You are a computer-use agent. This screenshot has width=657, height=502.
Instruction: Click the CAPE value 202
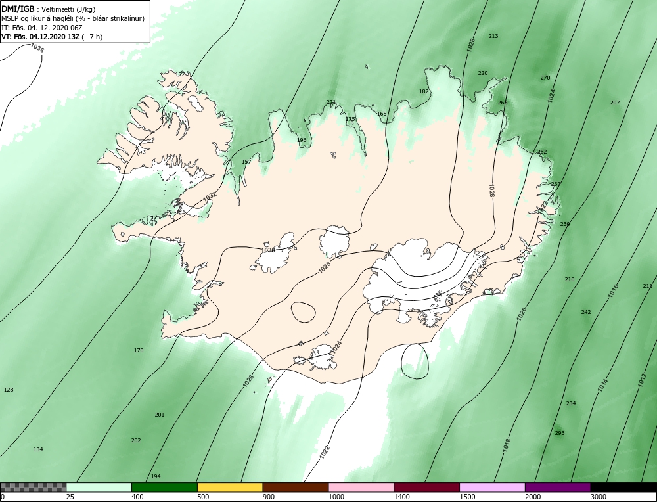[136, 440]
